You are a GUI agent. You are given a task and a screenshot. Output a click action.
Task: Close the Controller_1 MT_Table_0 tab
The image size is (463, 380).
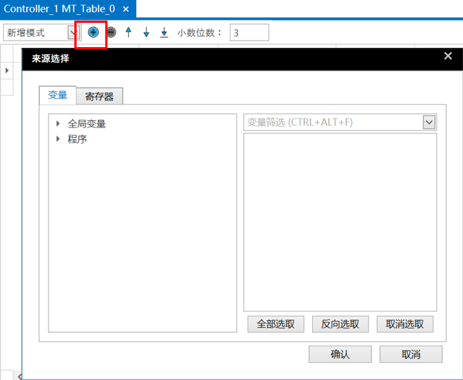126,9
